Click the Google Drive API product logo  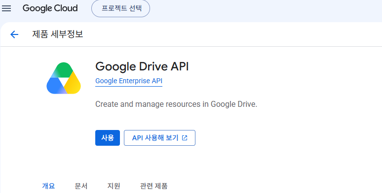click(x=64, y=78)
